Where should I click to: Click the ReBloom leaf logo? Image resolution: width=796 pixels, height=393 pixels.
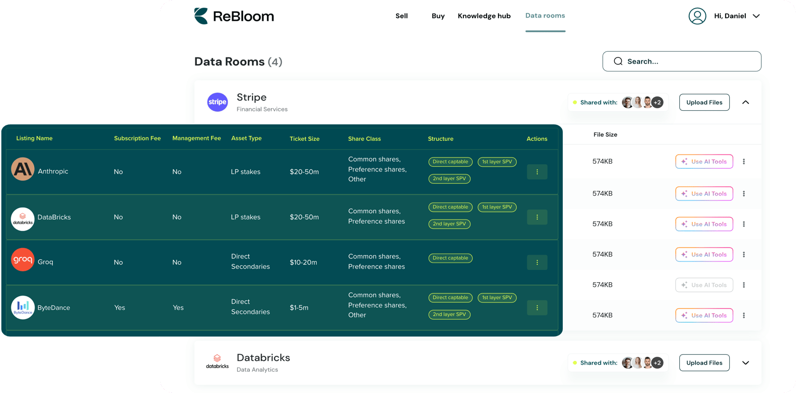[201, 16]
